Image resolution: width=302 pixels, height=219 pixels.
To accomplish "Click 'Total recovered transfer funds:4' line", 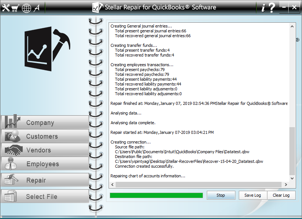I will [x=144, y=55].
